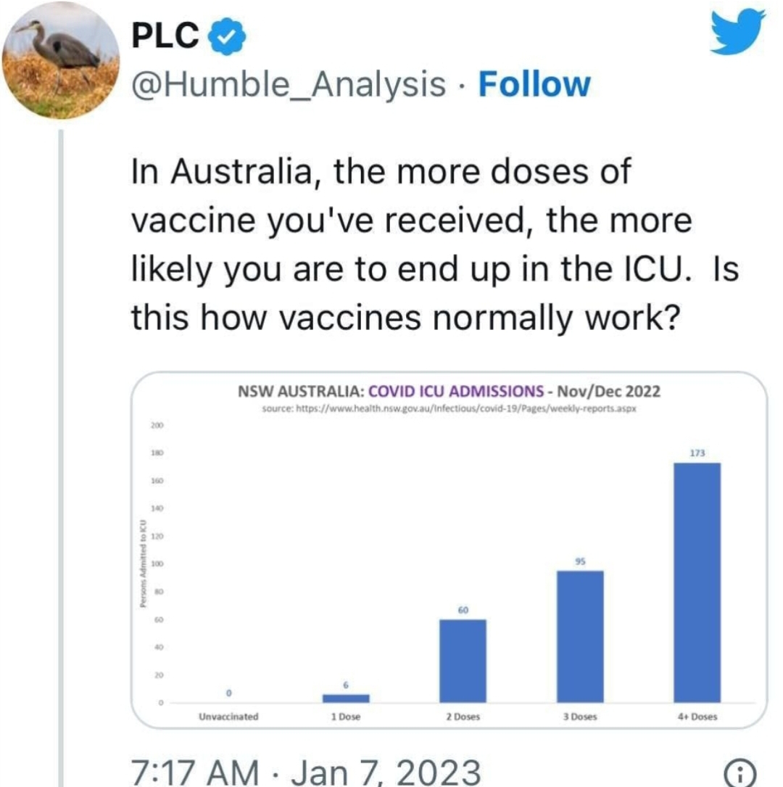
Task: Select the small 1 Dose bar
Action: tap(346, 698)
